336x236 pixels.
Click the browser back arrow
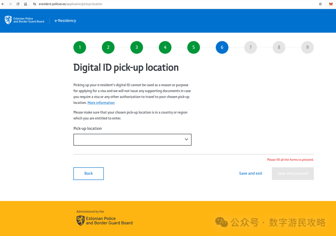click(3, 4)
